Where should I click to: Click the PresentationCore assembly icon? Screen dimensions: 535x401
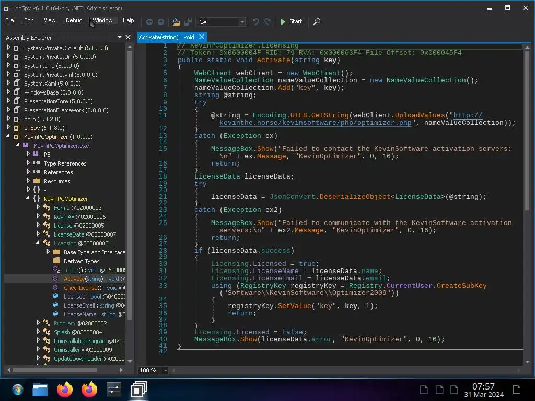[17, 101]
